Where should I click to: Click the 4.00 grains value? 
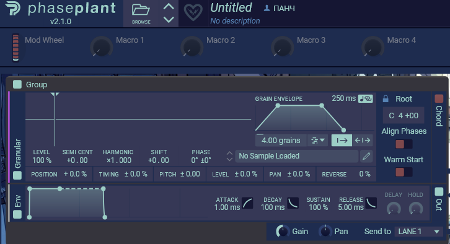tap(281, 141)
